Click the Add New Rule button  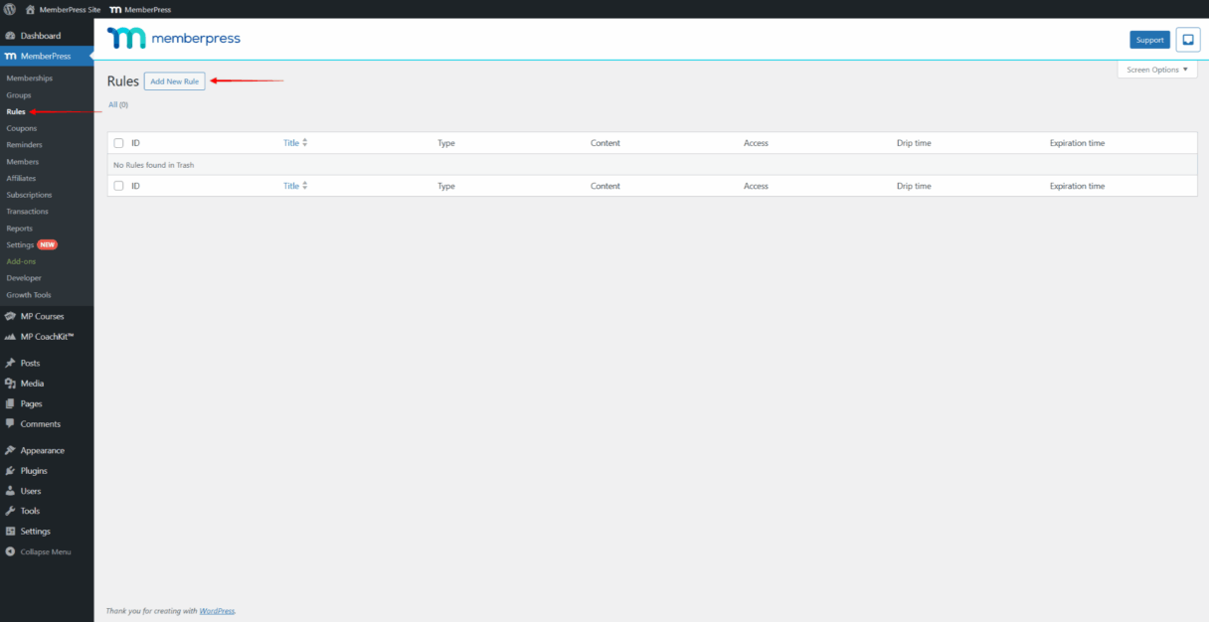[174, 81]
